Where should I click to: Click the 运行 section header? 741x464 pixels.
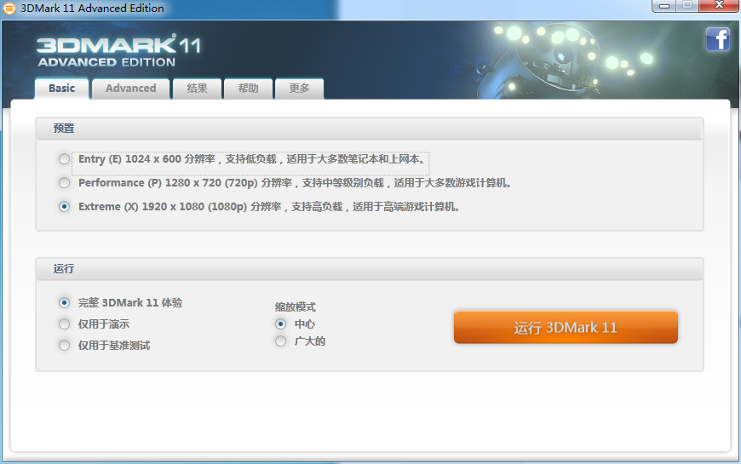370,269
